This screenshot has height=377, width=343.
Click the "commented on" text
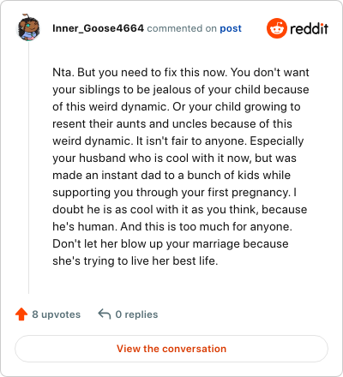click(182, 28)
